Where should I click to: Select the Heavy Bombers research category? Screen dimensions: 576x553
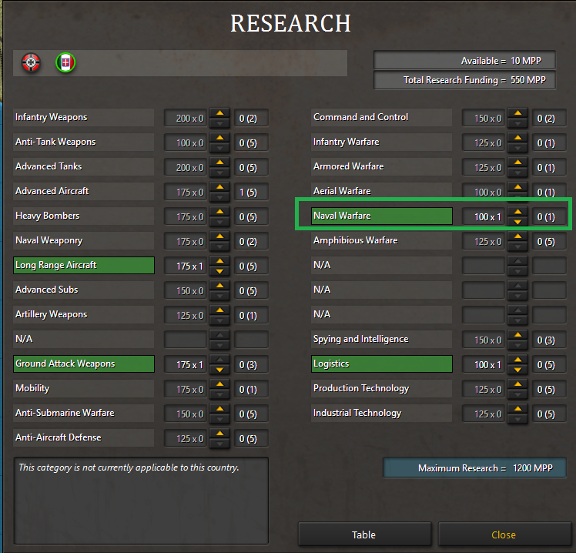click(83, 216)
